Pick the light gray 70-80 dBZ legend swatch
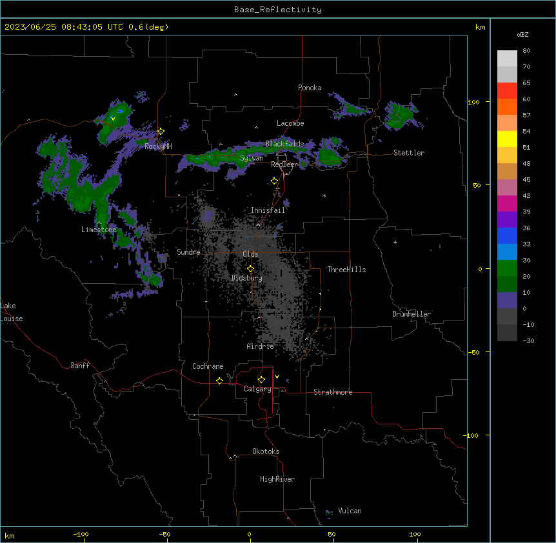 pos(507,58)
